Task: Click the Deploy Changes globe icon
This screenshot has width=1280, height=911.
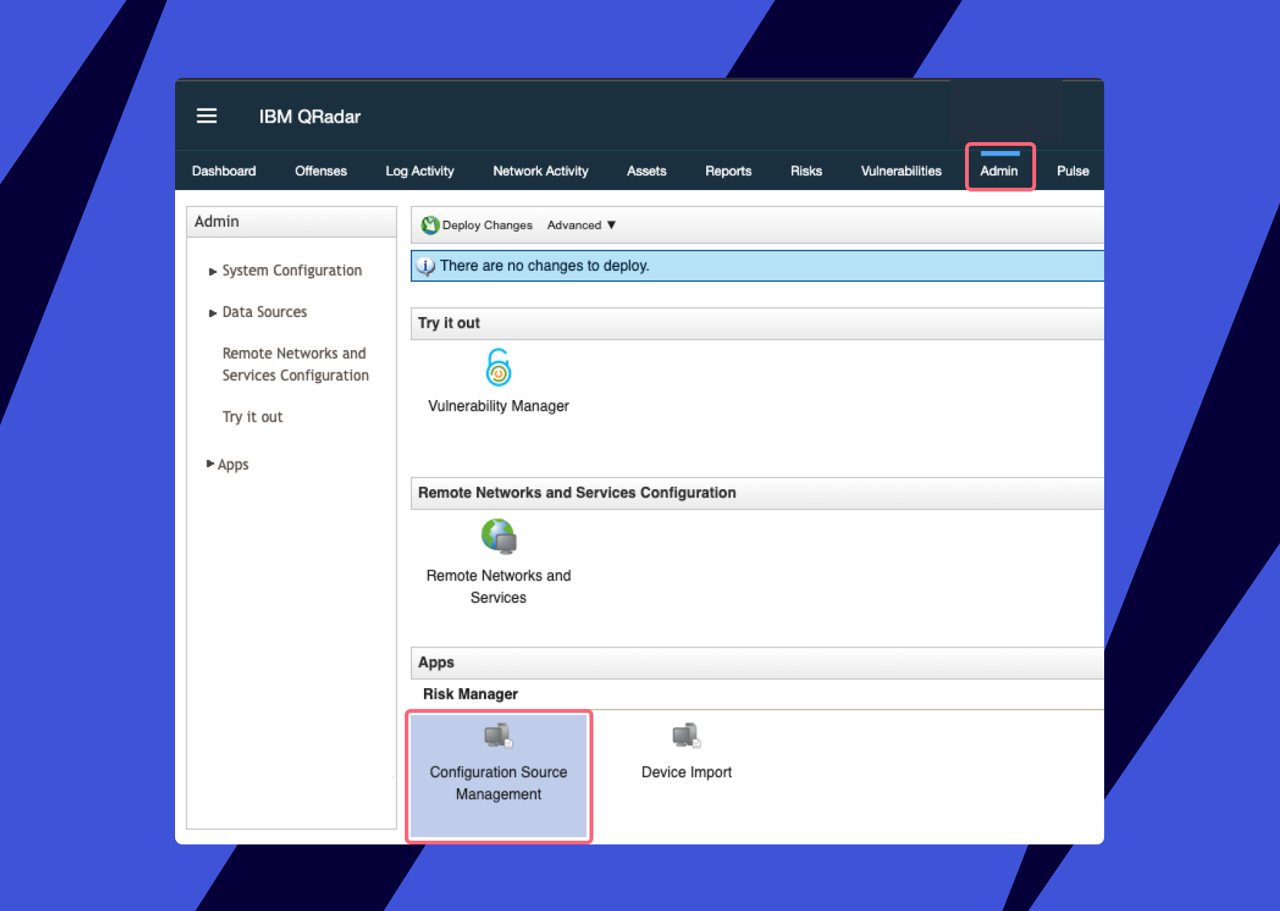Action: pyautogui.click(x=429, y=225)
